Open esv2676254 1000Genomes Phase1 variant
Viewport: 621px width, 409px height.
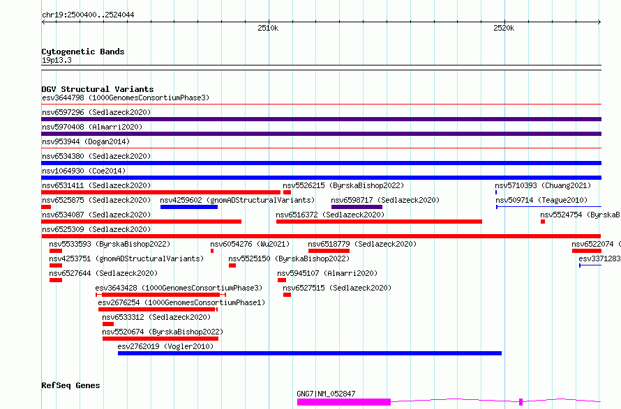click(182, 302)
